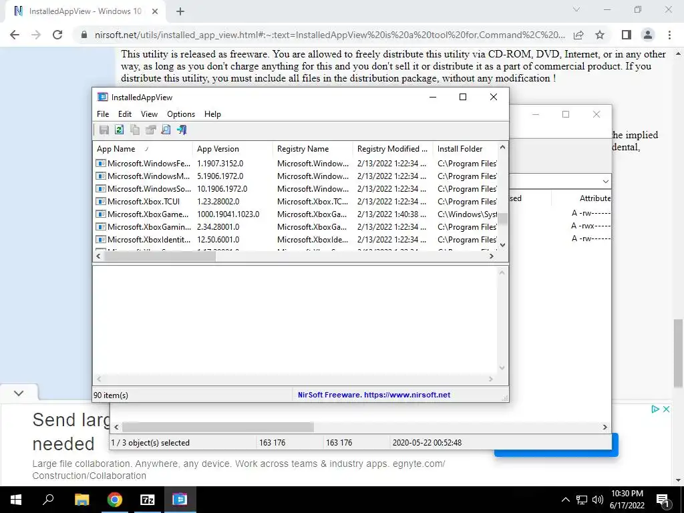Image resolution: width=684 pixels, height=513 pixels.
Task: Select the Microsoft.WindowsFe... app row icon
Action: coord(101,164)
